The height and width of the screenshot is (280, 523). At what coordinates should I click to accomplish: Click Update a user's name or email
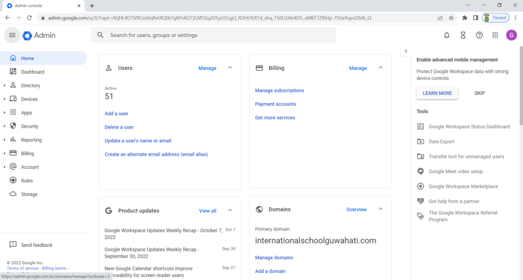pos(138,141)
